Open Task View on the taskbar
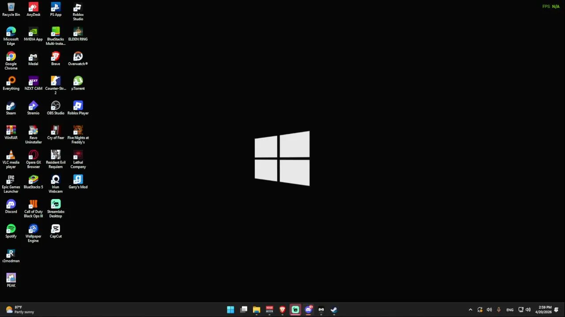The image size is (565, 317). [x=244, y=310]
